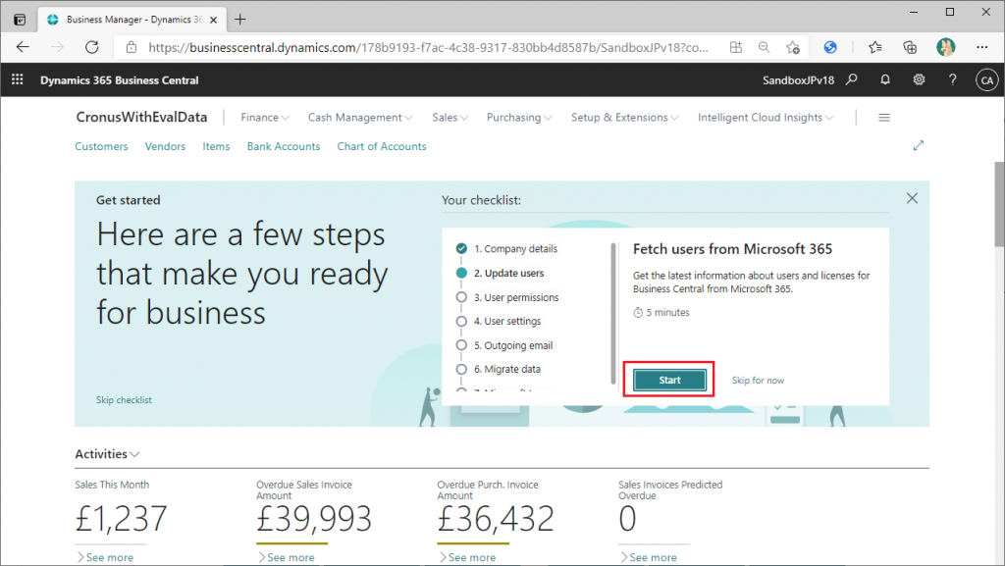Viewport: 1005px width, 566px height.
Task: Collapse the Activities section chevron
Action: pos(134,455)
